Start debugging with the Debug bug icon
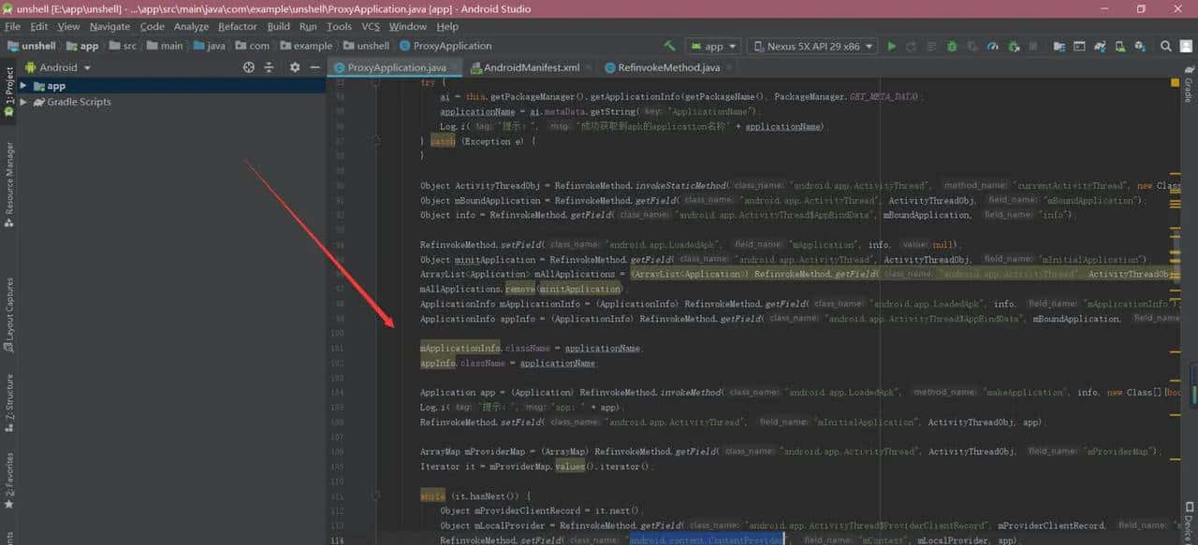1198x545 pixels. pos(952,46)
